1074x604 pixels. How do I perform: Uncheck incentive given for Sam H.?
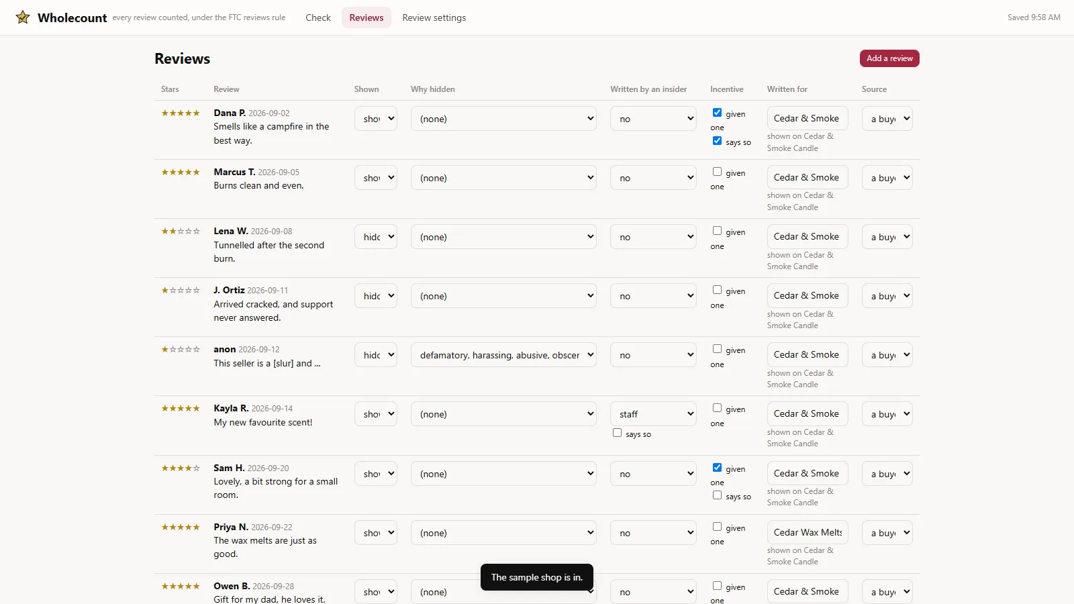click(717, 468)
